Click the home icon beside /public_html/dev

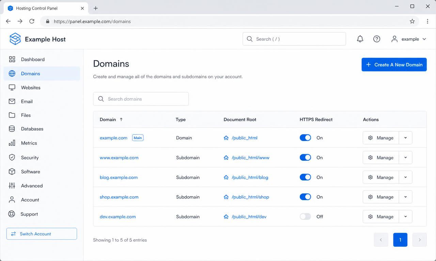click(x=226, y=217)
